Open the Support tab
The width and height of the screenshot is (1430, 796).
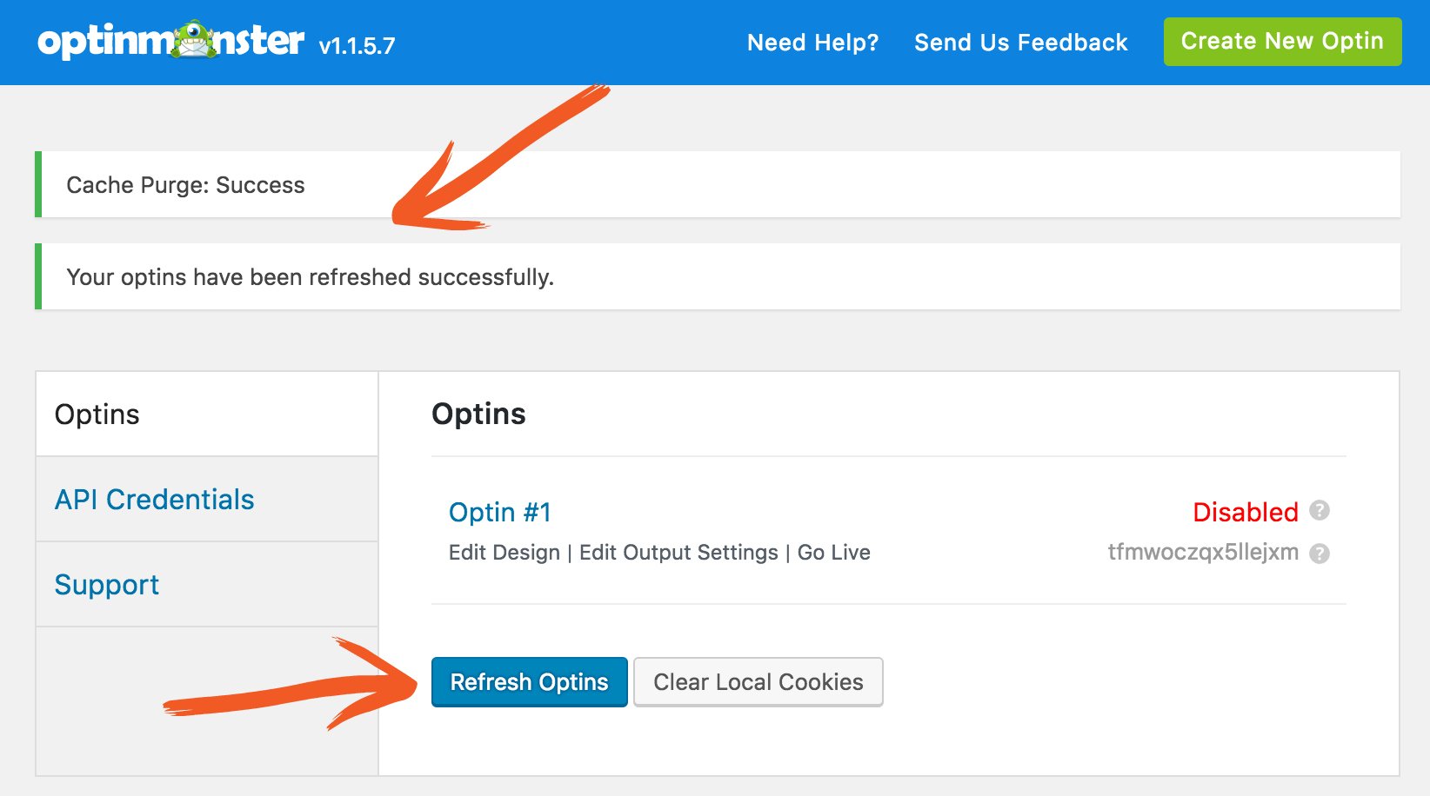coord(207,585)
